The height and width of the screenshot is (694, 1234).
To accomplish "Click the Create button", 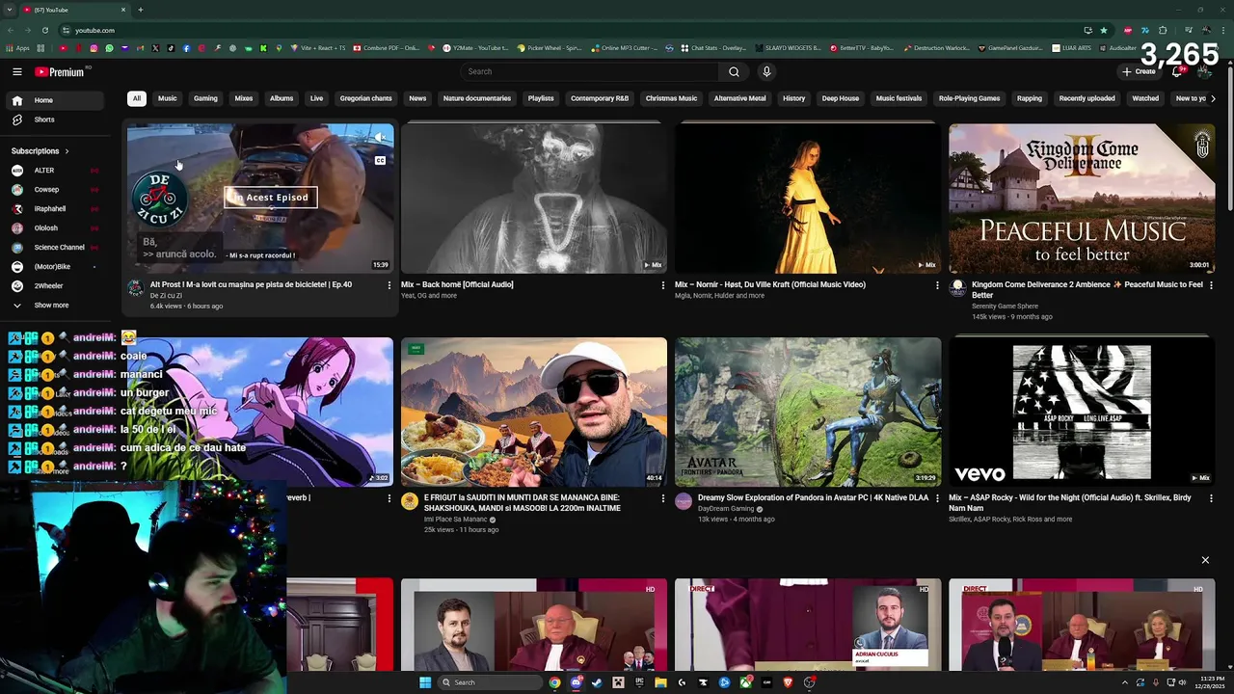I will click(1139, 71).
